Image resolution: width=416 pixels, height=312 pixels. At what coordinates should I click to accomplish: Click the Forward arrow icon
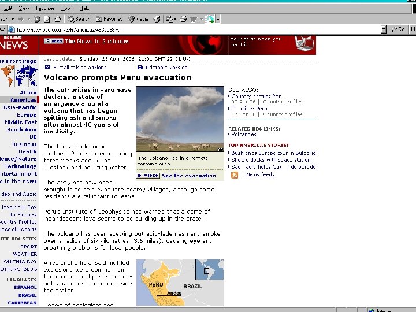pyautogui.click(x=20, y=19)
